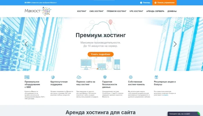Open the ХОСТИНГ menu item
The width and height of the screenshot is (203, 116).
81,11
